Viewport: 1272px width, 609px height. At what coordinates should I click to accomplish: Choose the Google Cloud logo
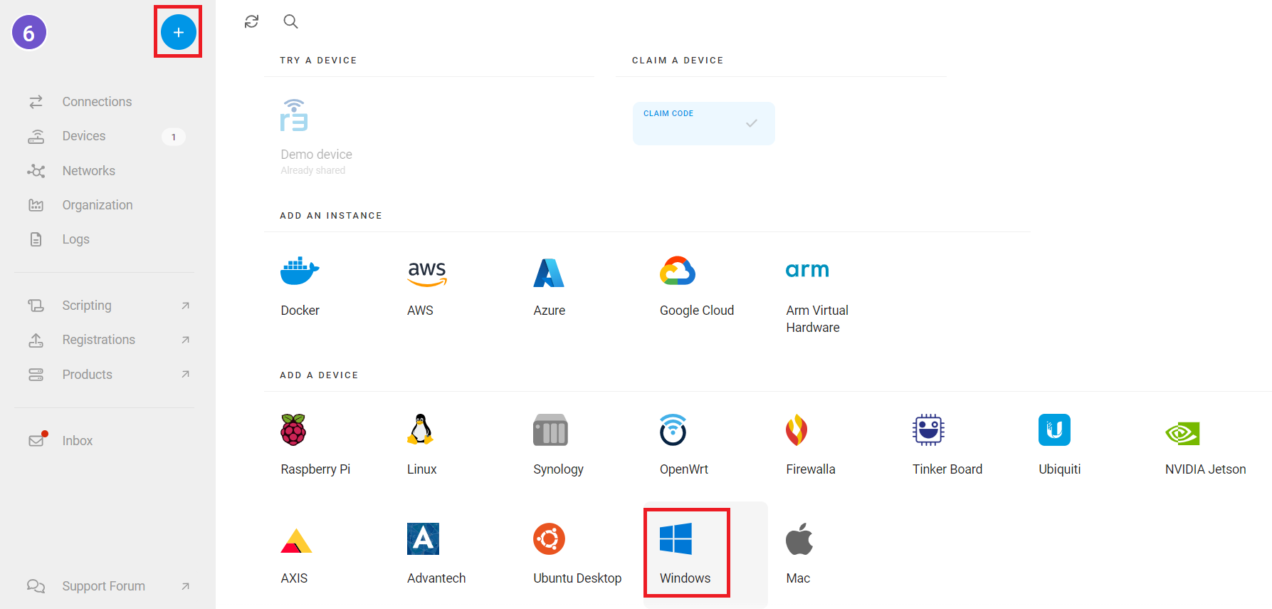[678, 271]
